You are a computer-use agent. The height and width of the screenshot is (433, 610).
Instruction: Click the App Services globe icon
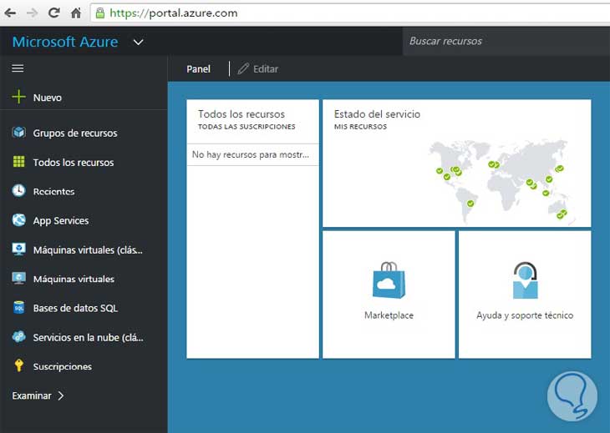point(18,219)
